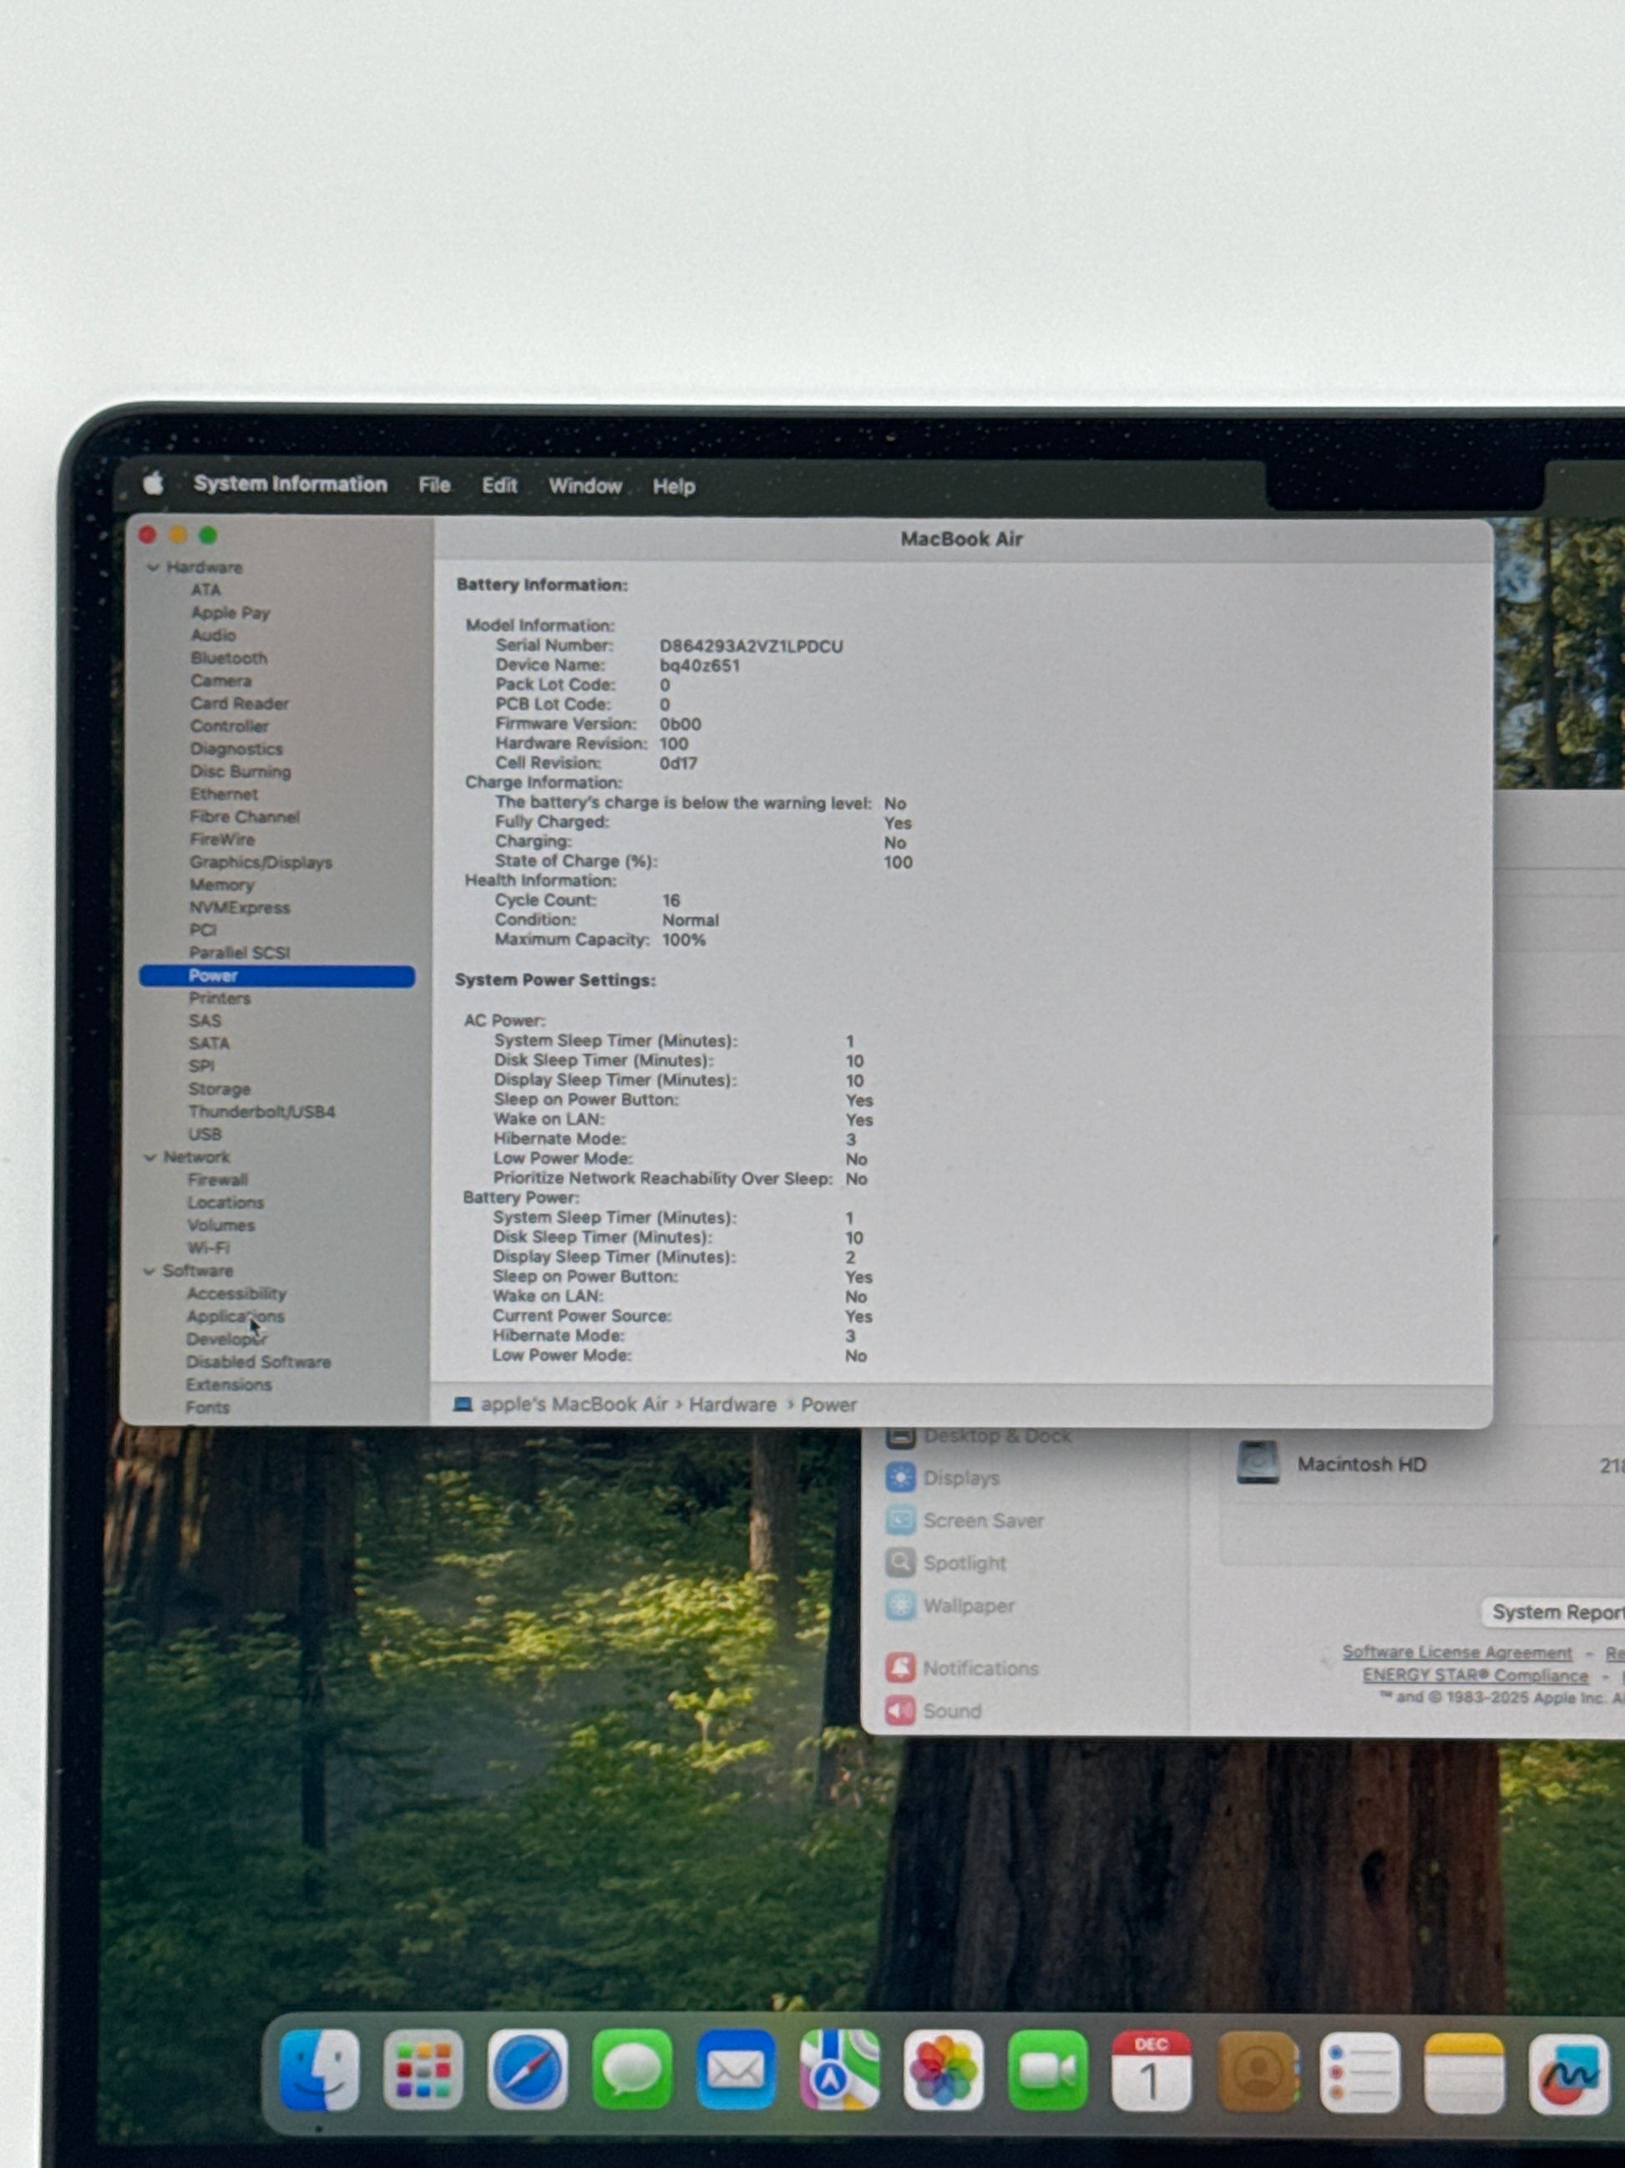Select Storage in Hardware list
Image resolution: width=1625 pixels, height=2168 pixels.
click(x=220, y=1089)
